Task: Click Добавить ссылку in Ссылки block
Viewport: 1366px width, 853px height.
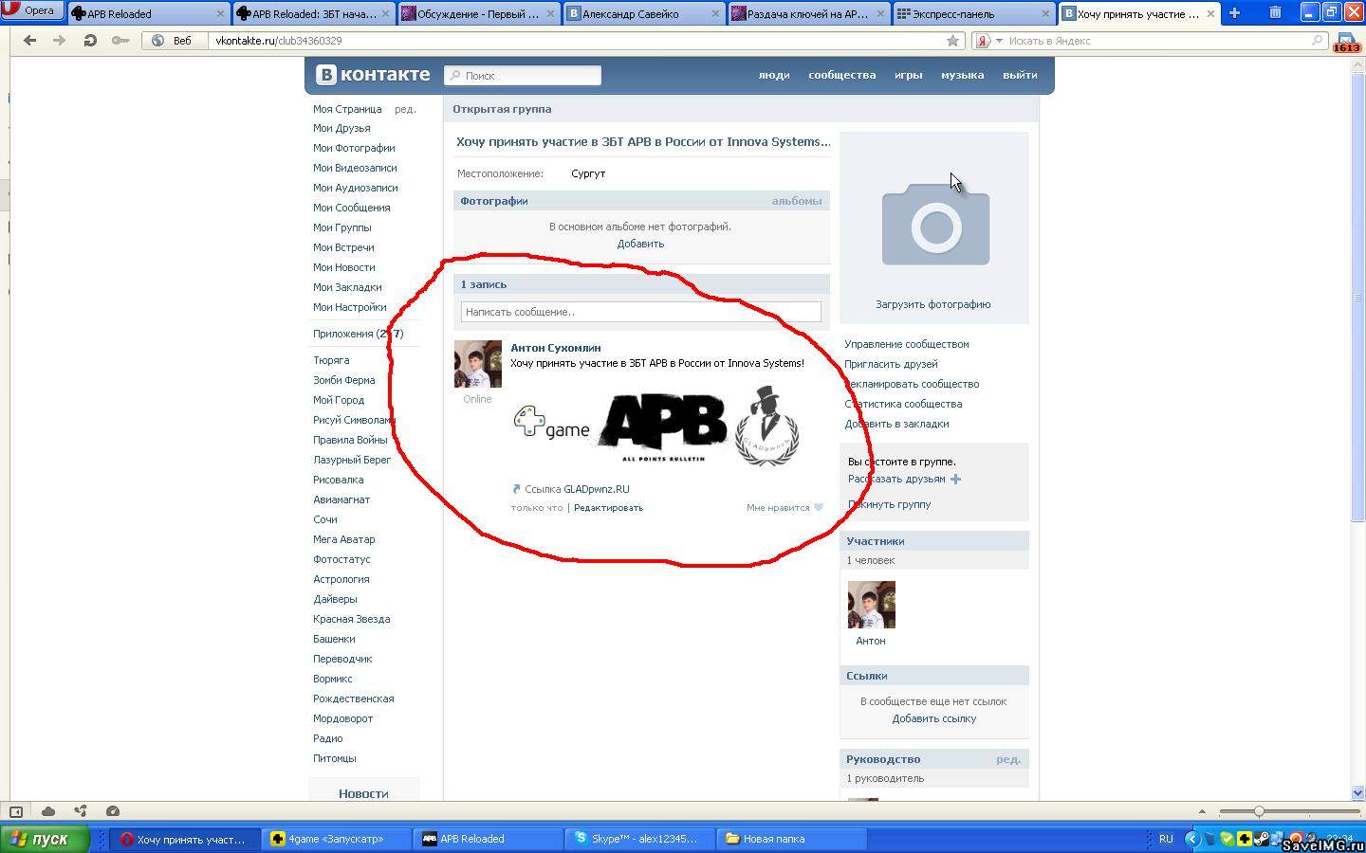Action: 933,718
